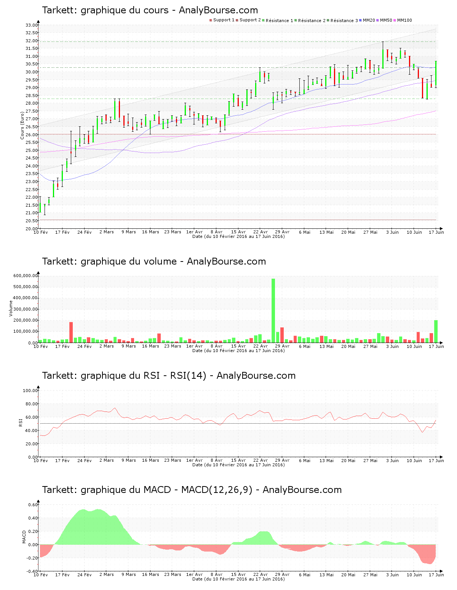Click '2 Mars' date under the RSI chart
The height and width of the screenshot is (590, 457).
107,460
